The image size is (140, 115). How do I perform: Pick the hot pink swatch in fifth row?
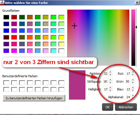(14, 44)
